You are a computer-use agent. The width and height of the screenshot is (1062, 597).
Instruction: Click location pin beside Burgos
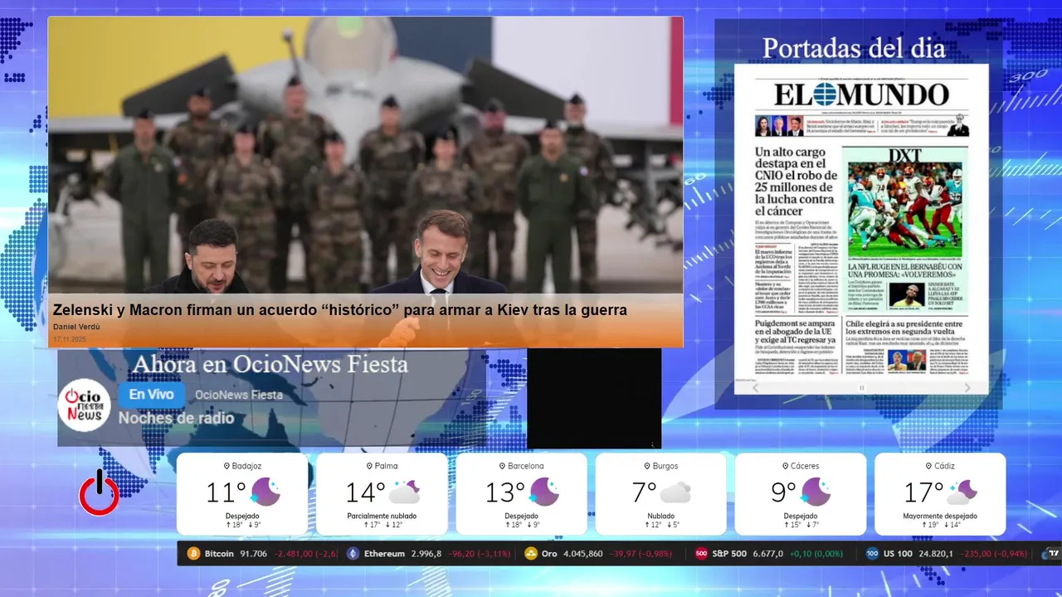tap(645, 466)
